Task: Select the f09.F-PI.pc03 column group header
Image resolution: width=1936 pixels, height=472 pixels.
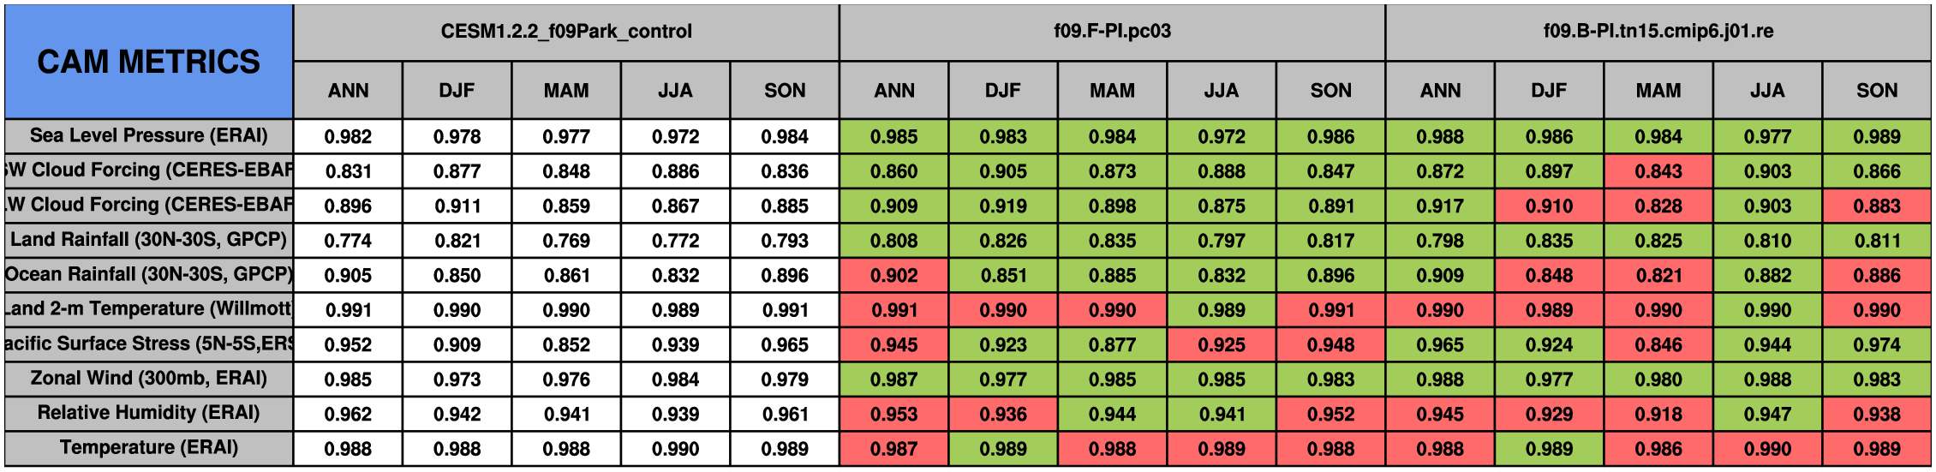Action: (x=1112, y=32)
